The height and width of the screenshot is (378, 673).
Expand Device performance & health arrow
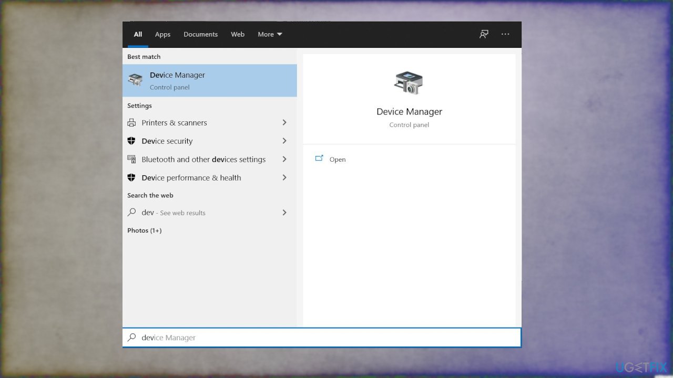click(x=284, y=177)
